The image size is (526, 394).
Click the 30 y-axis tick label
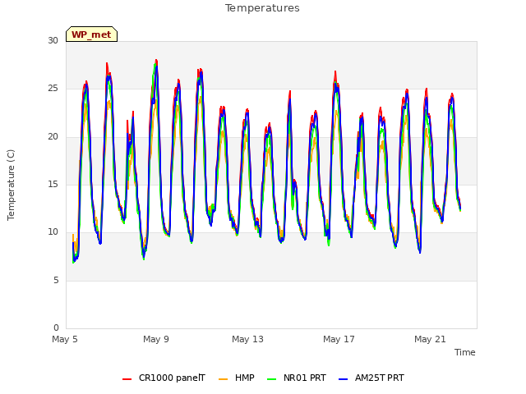[x=53, y=40]
